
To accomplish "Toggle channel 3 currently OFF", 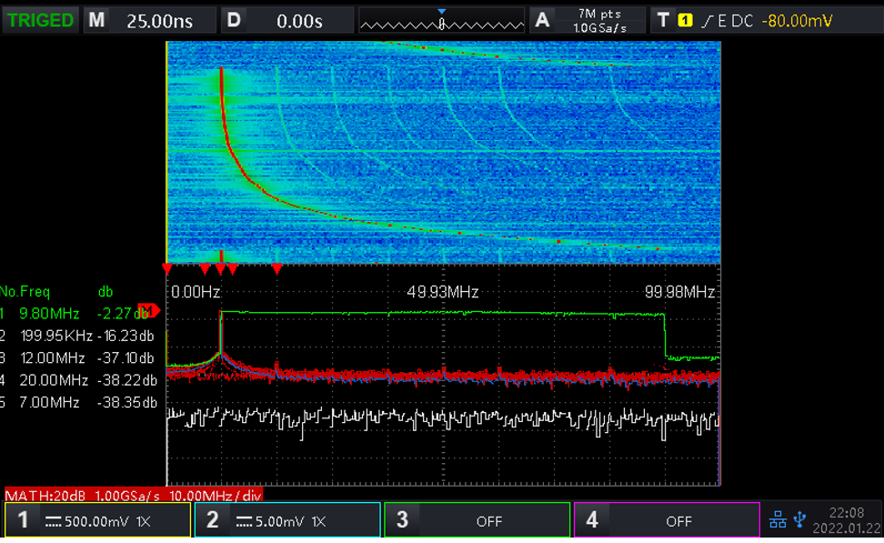I will (477, 521).
